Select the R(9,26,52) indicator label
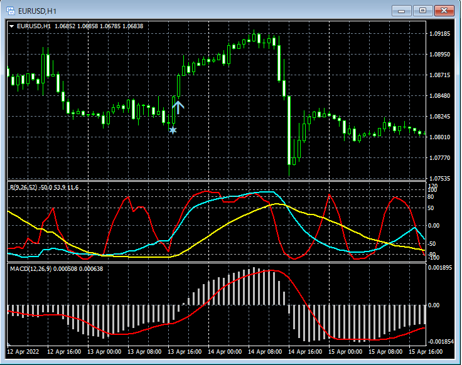 (44, 188)
